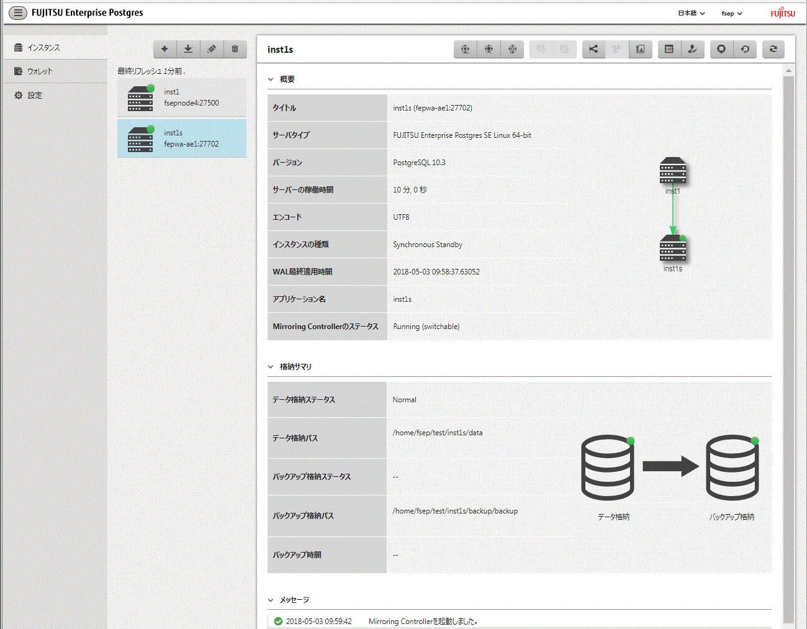The image size is (807, 629).
Task: Click inst1 server icon in topology diagram
Action: [673, 171]
